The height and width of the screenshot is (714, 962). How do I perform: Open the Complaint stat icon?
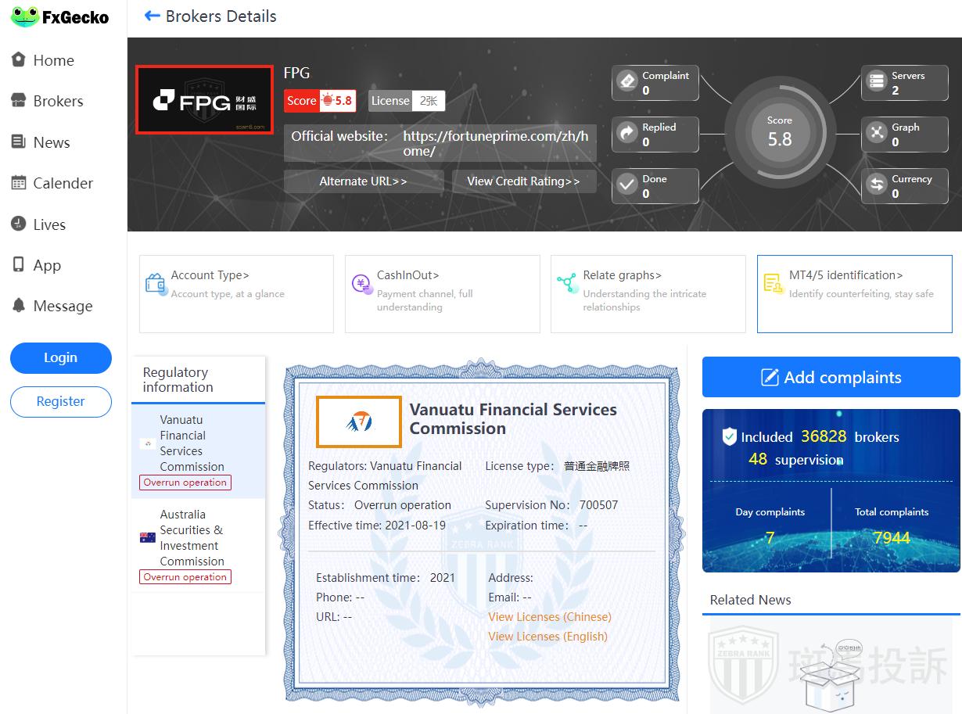[x=627, y=82]
